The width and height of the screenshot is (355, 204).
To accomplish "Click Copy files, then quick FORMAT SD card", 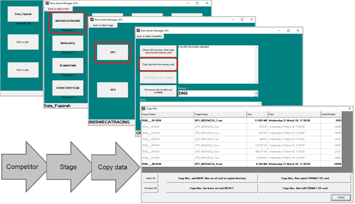I will 306,178.
